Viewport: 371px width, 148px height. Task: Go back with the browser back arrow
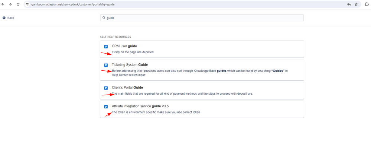3,4
